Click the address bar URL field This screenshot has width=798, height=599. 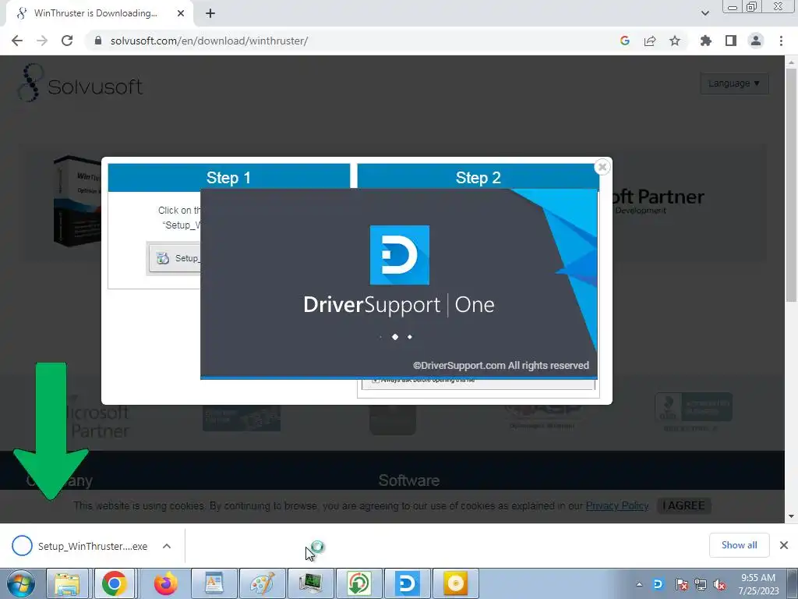point(209,41)
